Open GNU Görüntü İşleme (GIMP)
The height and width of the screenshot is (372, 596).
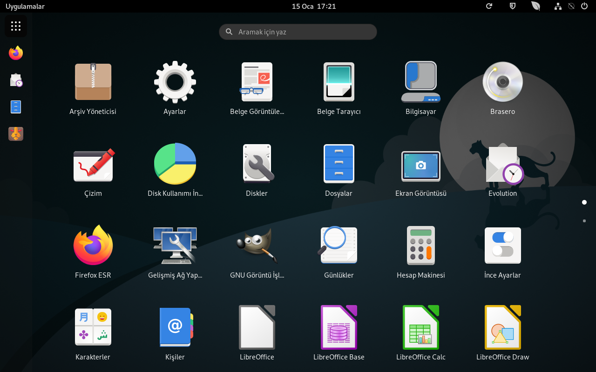click(x=257, y=246)
